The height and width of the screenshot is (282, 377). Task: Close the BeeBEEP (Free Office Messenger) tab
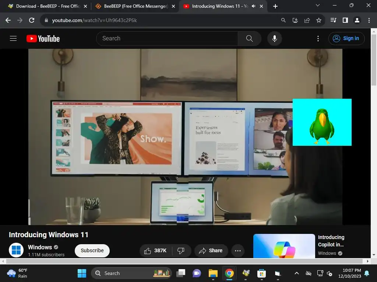click(173, 6)
